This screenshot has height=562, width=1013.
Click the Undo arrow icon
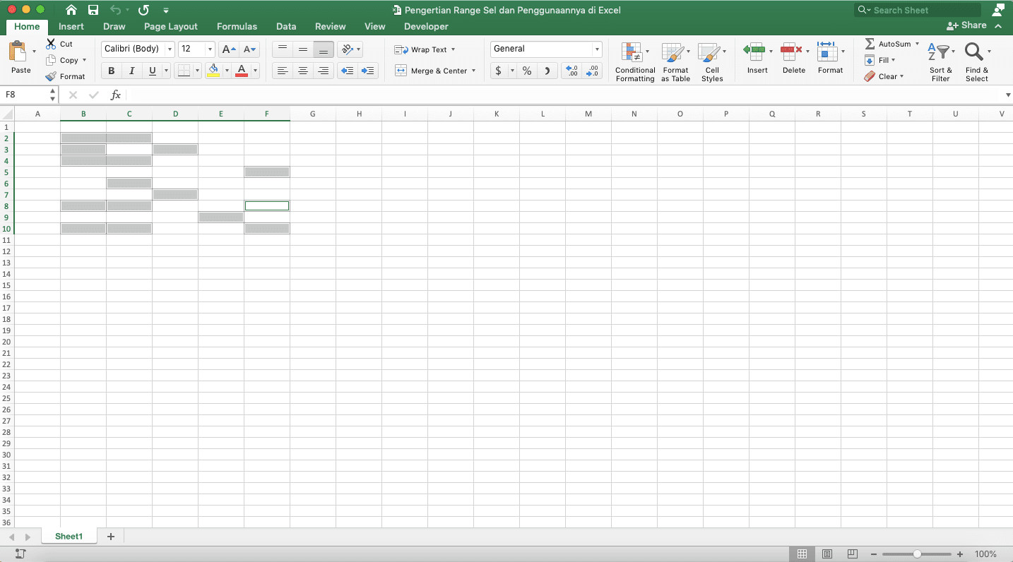coord(116,10)
